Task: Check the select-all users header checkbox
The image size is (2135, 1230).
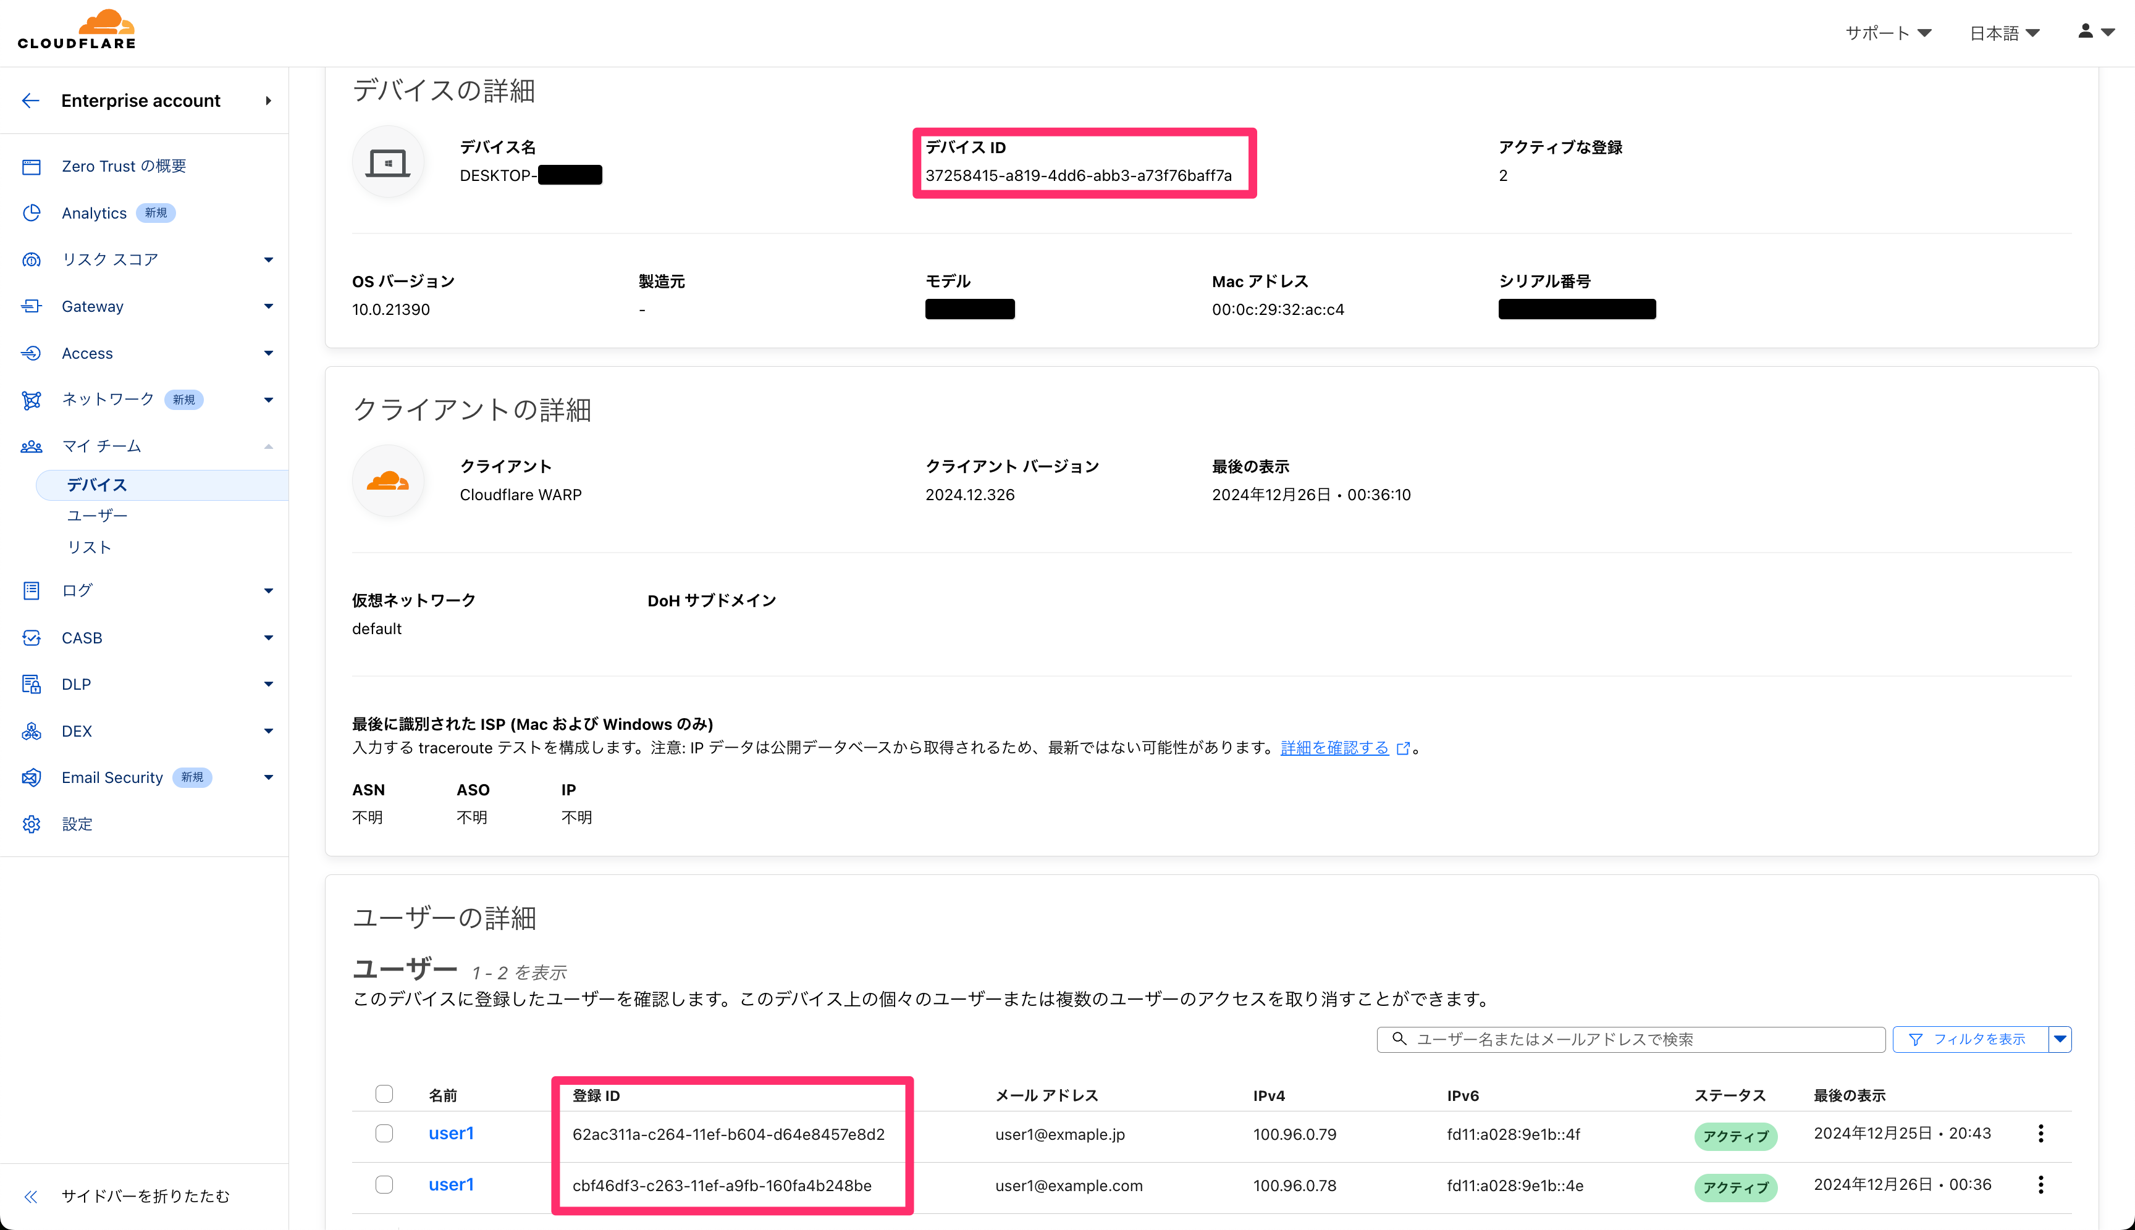Action: (385, 1094)
